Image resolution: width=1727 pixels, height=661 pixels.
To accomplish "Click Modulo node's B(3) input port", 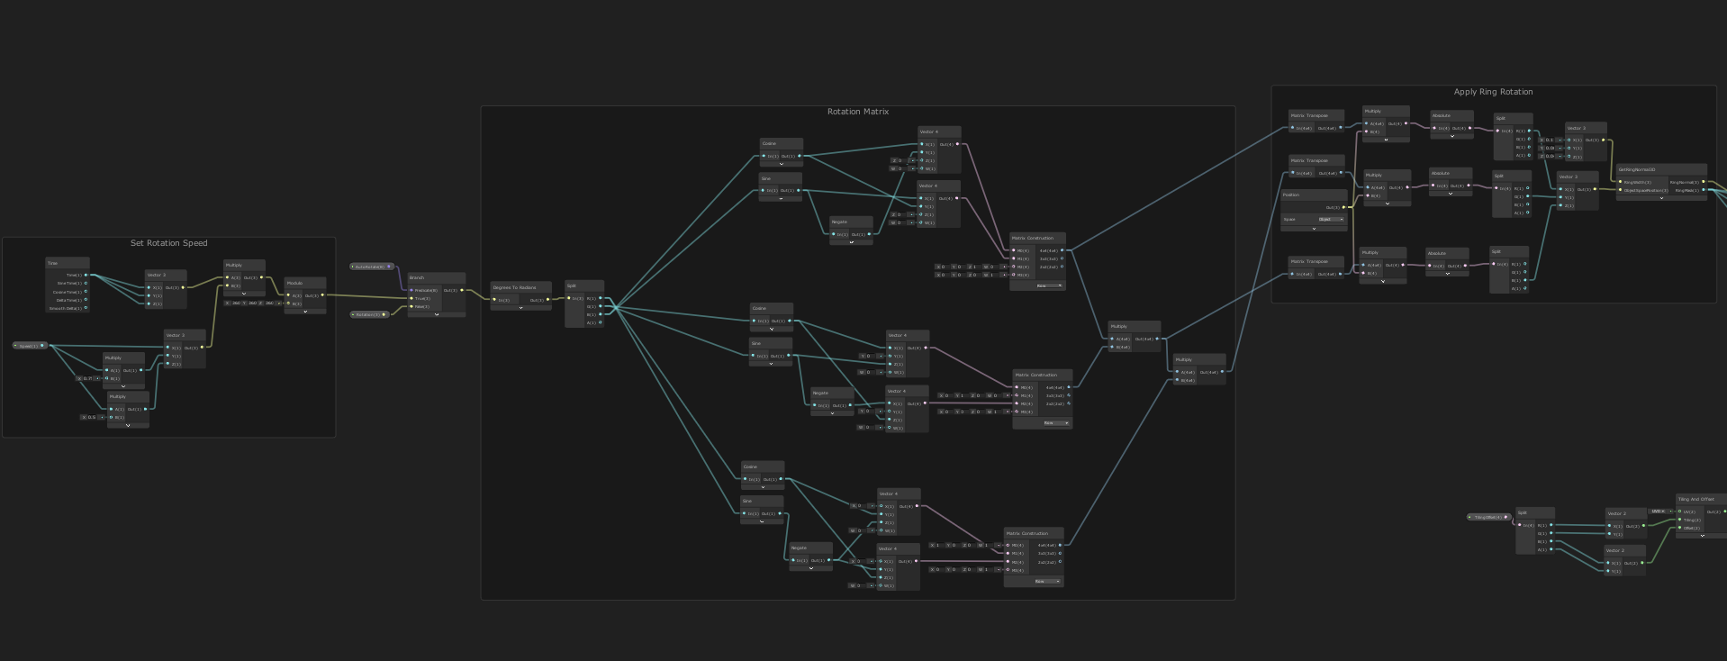I will [288, 303].
